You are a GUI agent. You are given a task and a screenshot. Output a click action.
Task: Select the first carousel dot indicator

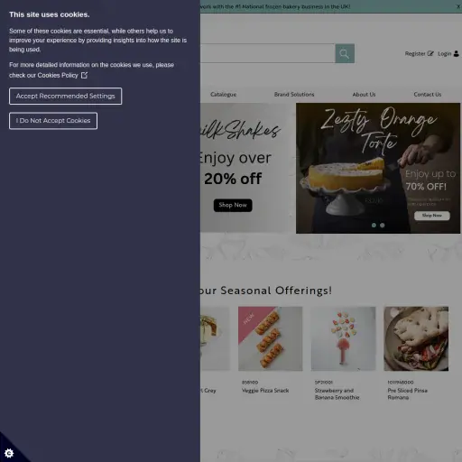(x=374, y=225)
